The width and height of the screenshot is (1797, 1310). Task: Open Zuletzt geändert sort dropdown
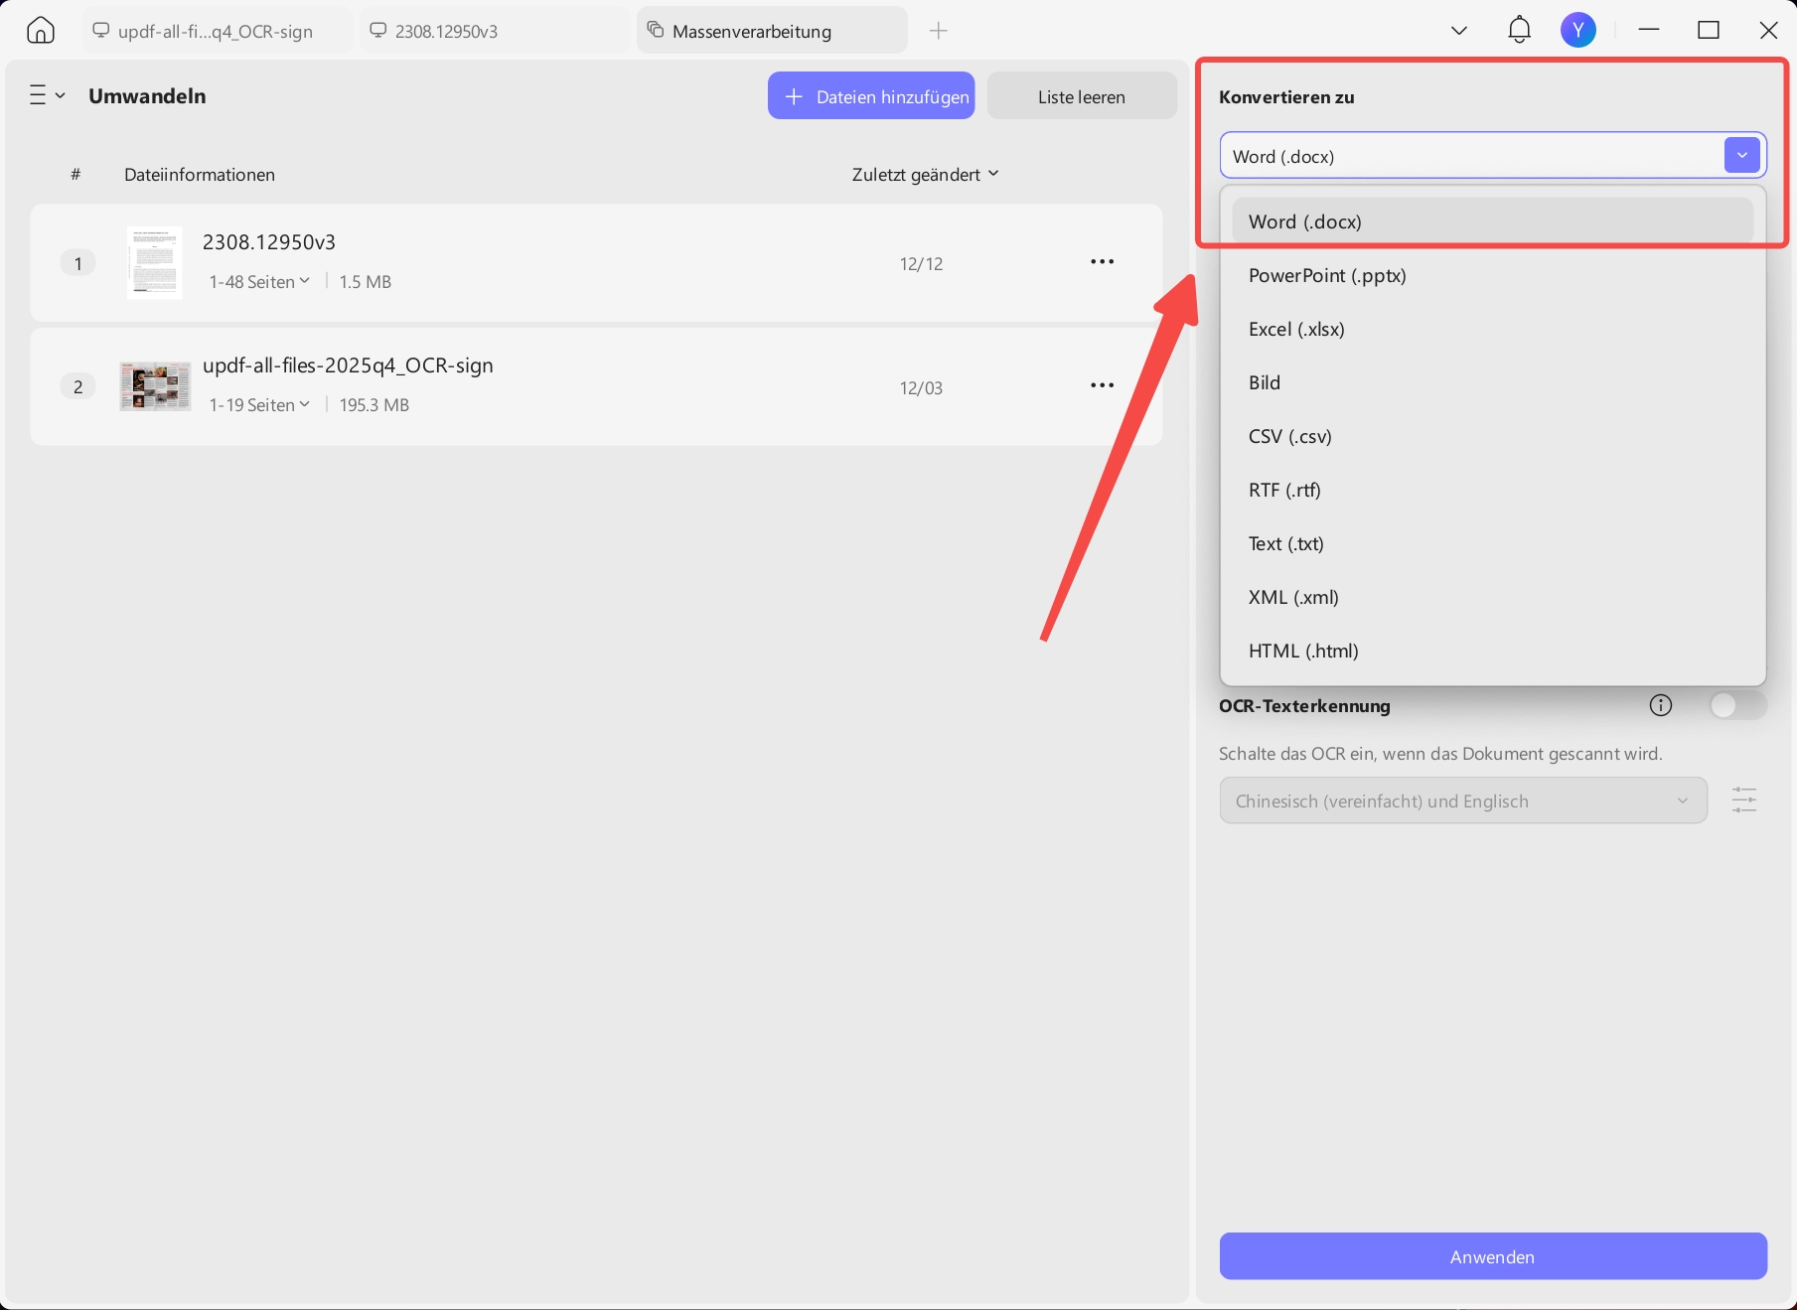tap(925, 175)
